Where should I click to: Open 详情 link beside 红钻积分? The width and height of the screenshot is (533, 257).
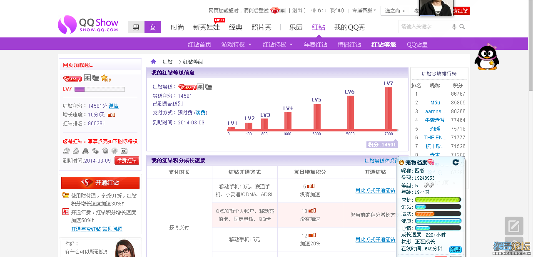point(114,106)
